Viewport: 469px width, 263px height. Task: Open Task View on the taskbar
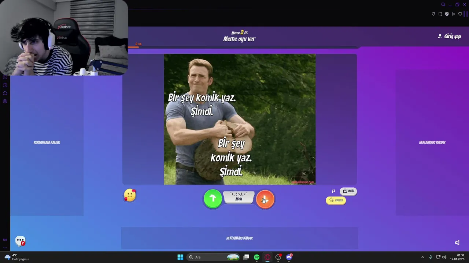click(x=246, y=257)
